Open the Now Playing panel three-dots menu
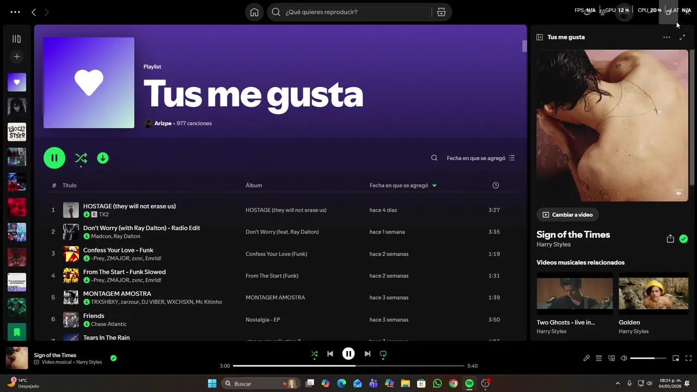 tap(667, 37)
